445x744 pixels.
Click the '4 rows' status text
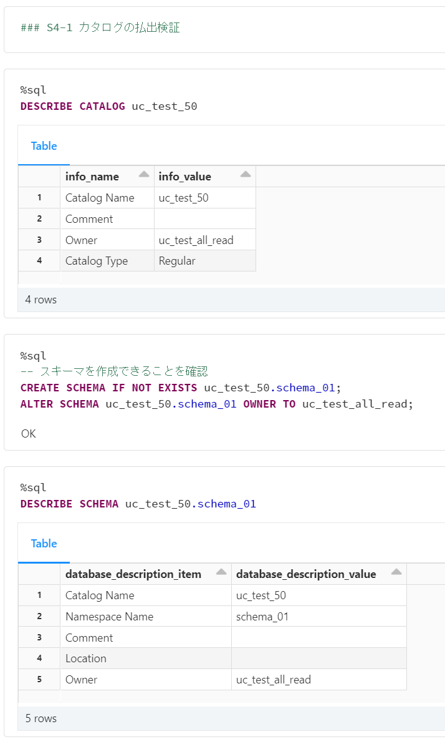tap(41, 300)
